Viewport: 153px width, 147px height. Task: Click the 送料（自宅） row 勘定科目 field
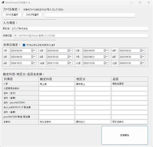pyautogui.click(x=57, y=93)
